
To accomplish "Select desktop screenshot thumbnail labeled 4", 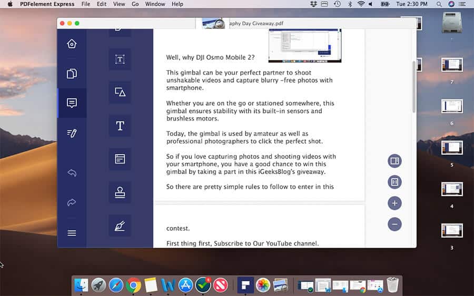I will (x=452, y=189).
